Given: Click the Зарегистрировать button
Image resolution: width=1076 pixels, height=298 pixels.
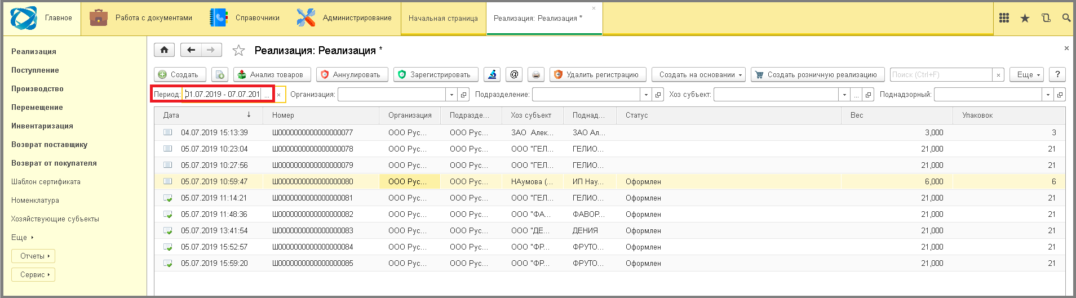Looking at the screenshot, I should (x=436, y=74).
